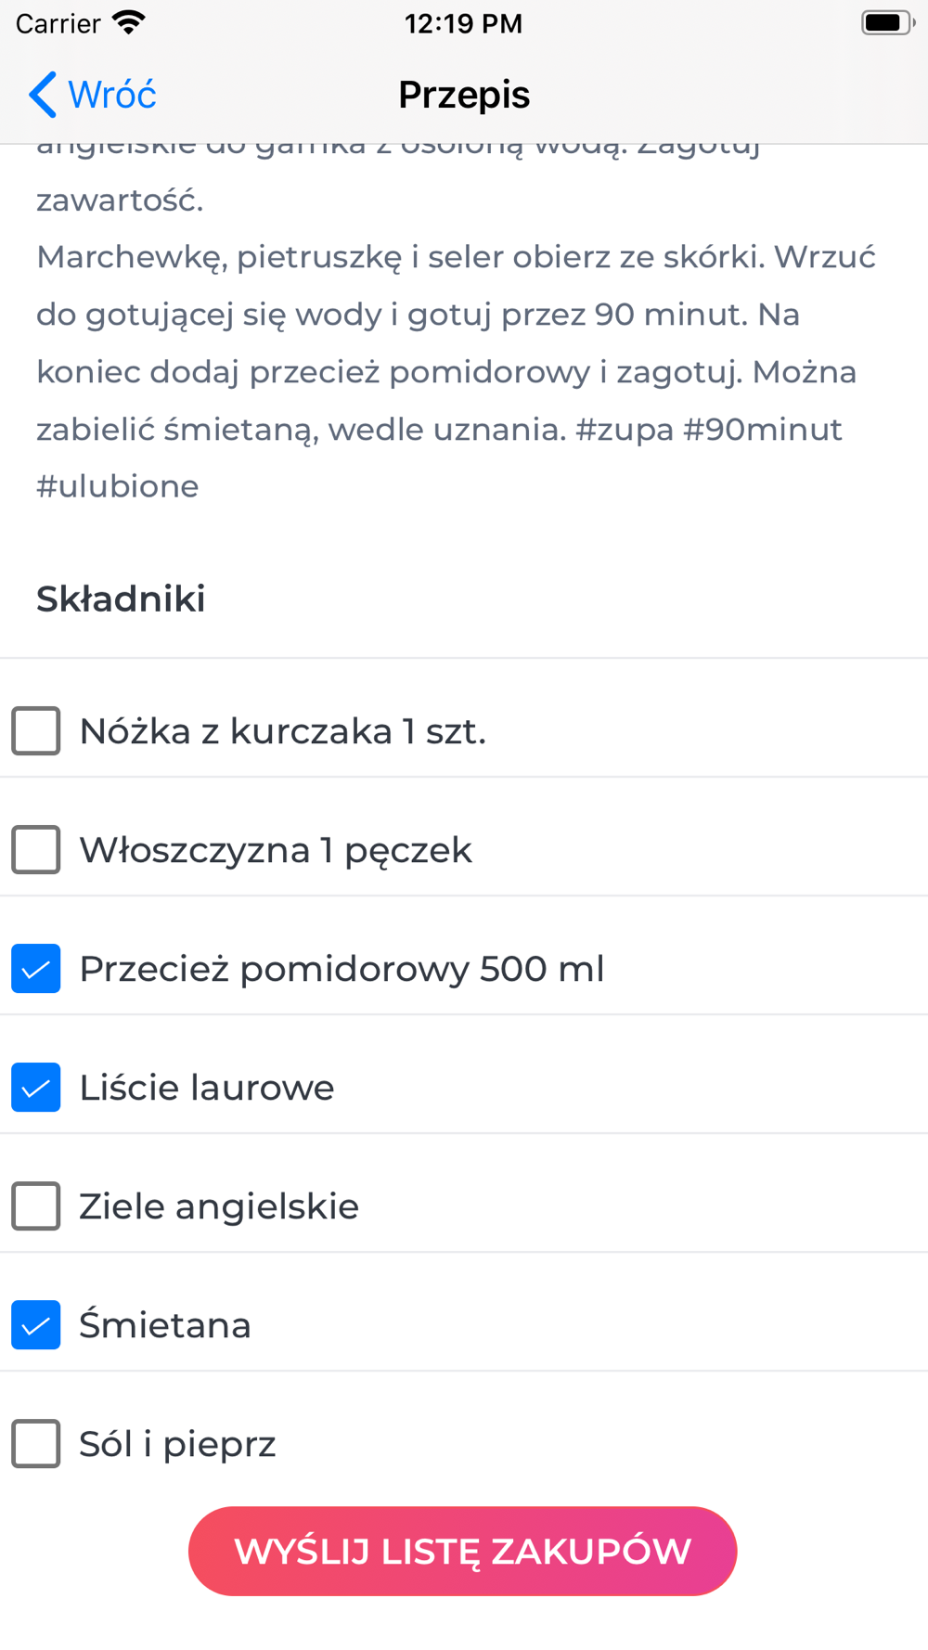Check the Sól i pieprz checkbox
The height and width of the screenshot is (1650, 928).
pyautogui.click(x=36, y=1444)
